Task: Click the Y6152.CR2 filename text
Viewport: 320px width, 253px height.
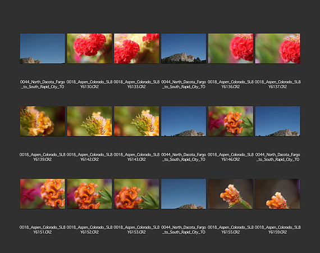Action: 89,230
